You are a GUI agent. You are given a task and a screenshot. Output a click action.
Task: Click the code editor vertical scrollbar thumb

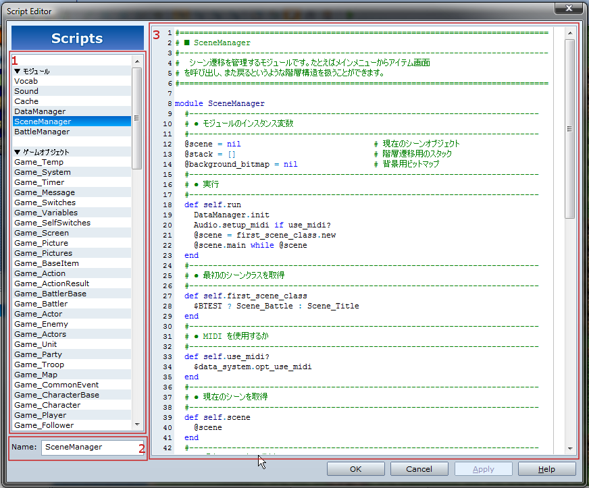[x=570, y=128]
